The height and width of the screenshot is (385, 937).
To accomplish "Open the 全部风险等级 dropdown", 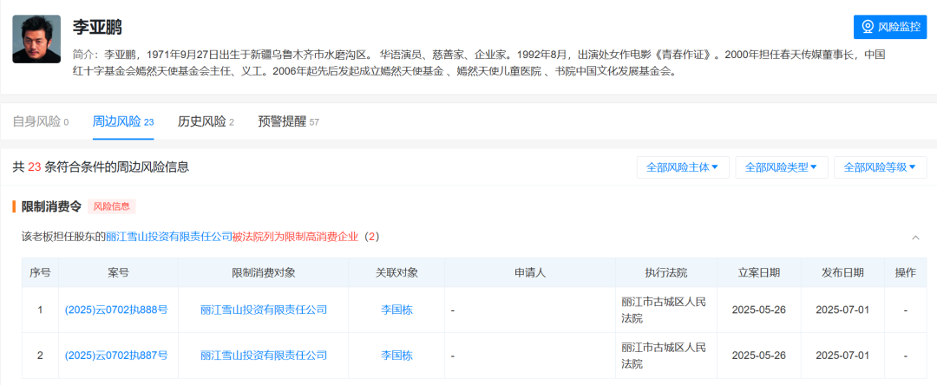I will [x=880, y=167].
